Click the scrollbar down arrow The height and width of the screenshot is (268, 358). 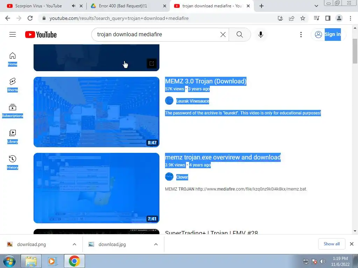[355, 231]
